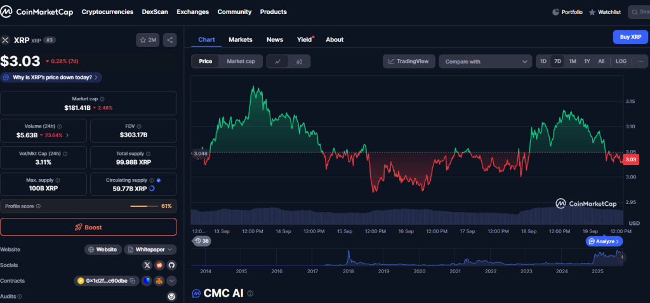Image resolution: width=650 pixels, height=303 pixels.
Task: Click the MetaMask fox icon
Action: pyautogui.click(x=159, y=281)
